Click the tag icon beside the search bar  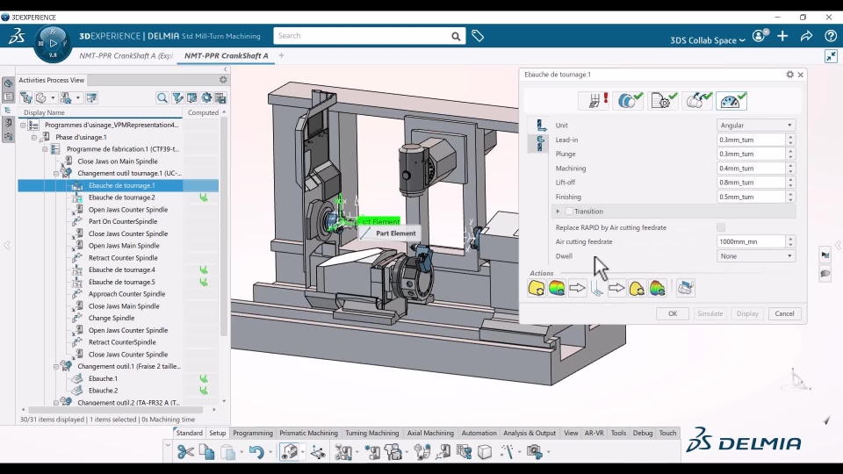[478, 36]
